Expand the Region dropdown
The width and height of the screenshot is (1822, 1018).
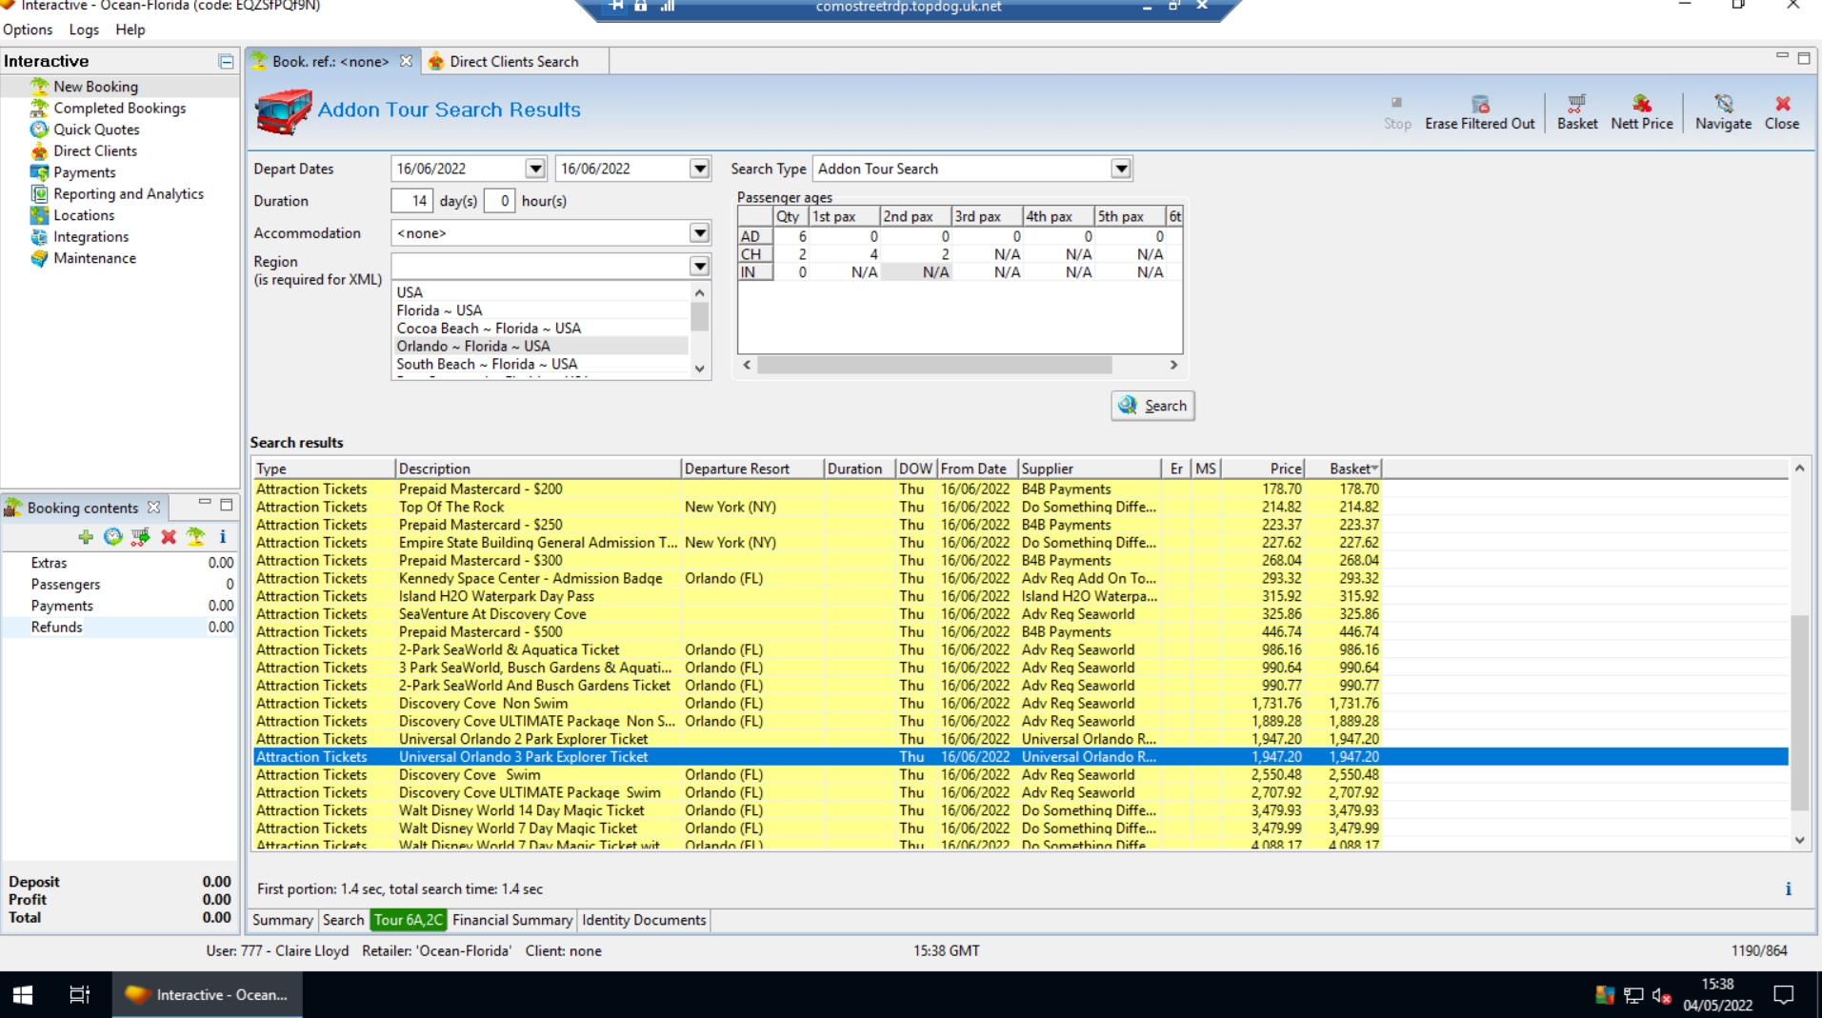(x=700, y=266)
